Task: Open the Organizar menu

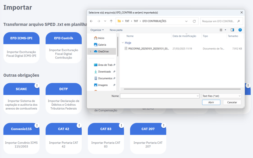Action: click(97, 30)
